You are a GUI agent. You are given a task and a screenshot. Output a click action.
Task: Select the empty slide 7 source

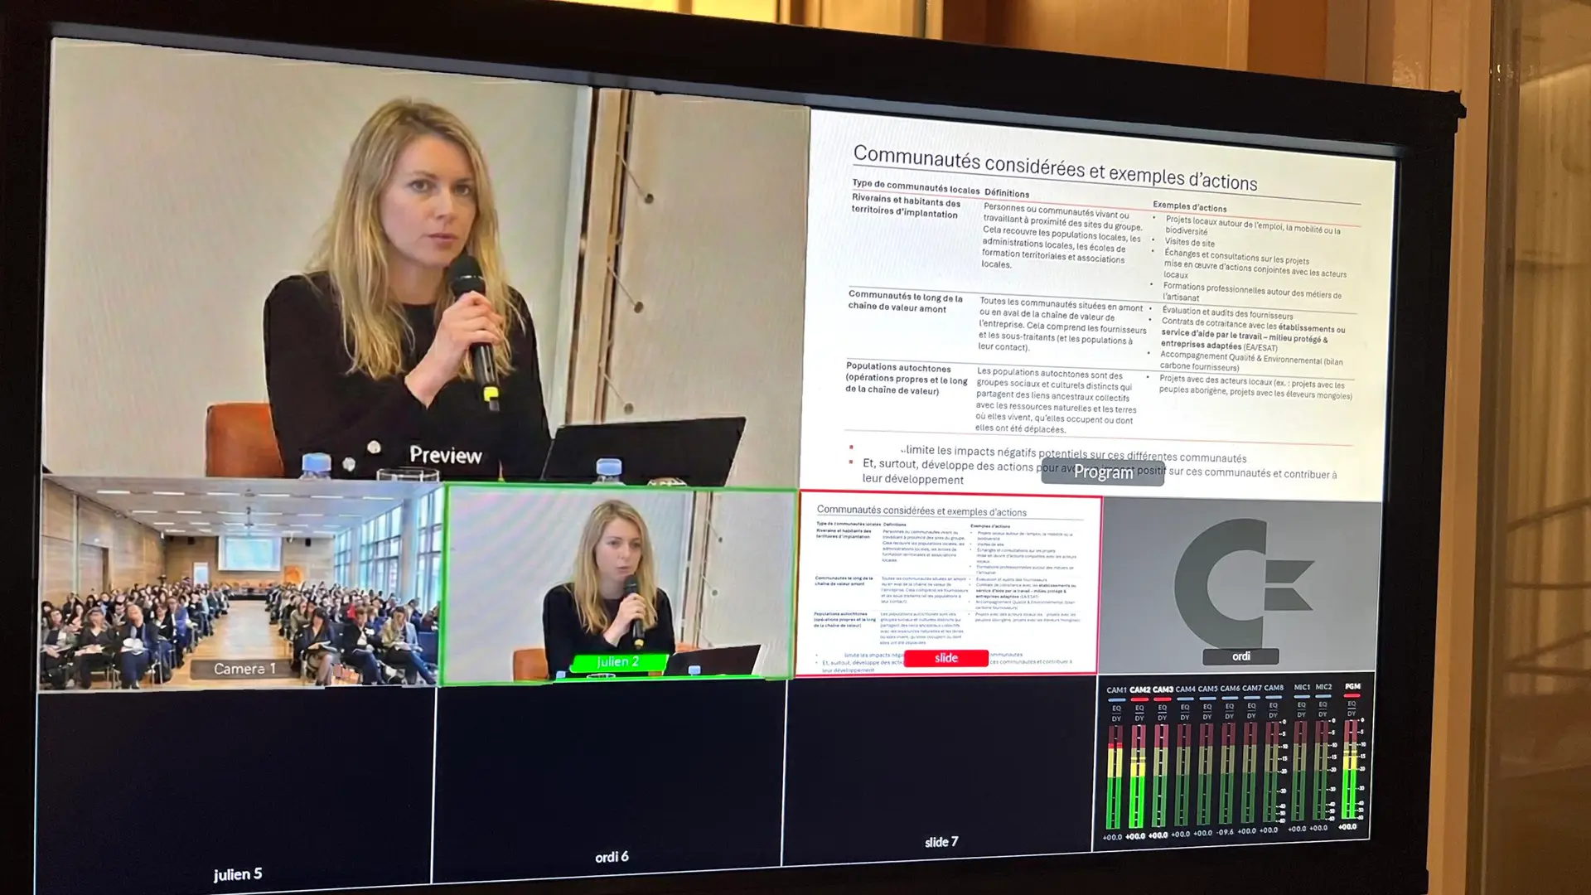pos(941,767)
